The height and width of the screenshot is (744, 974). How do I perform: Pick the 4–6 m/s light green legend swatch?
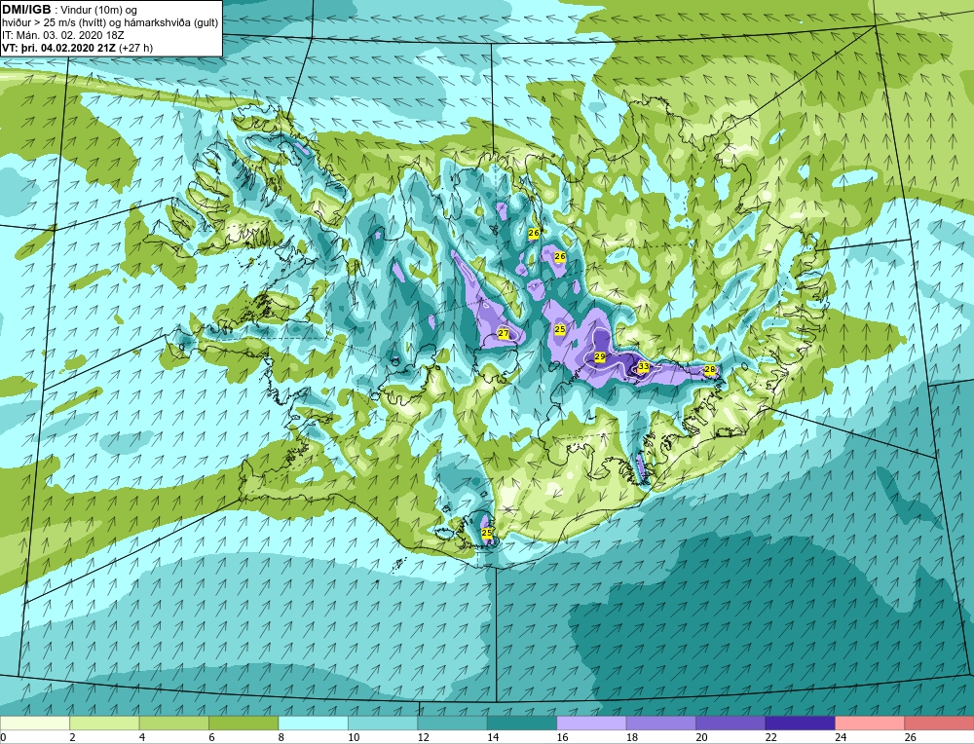[x=174, y=723]
